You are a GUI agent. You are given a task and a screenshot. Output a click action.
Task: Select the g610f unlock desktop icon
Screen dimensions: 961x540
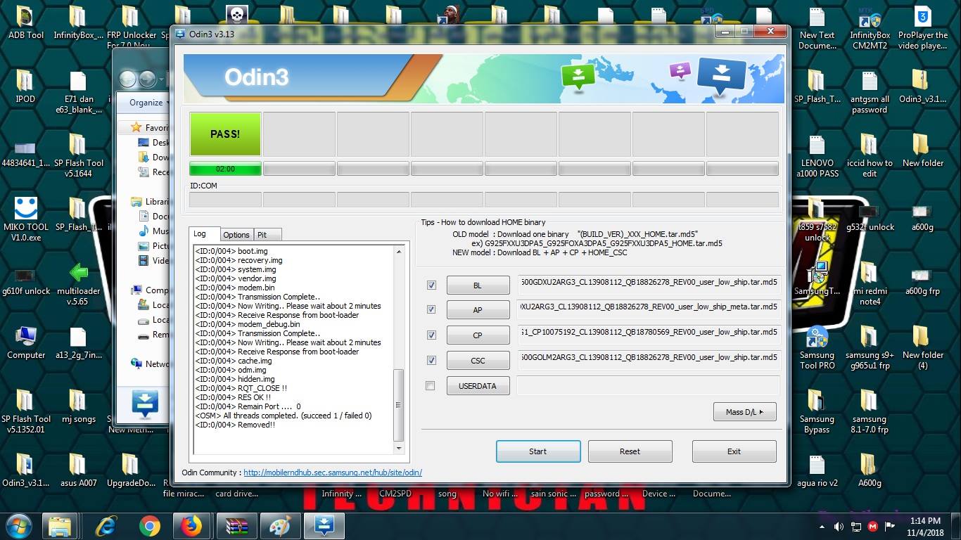(26, 280)
